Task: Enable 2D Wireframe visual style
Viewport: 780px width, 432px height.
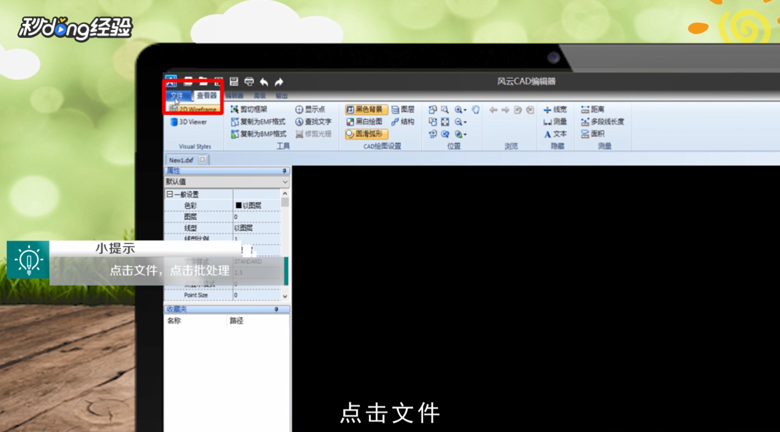Action: click(193, 110)
